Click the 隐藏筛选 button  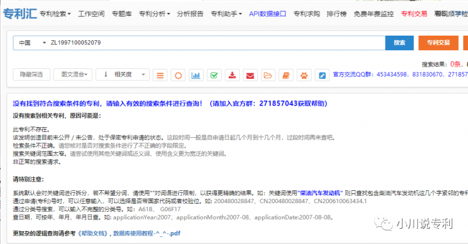[x=32, y=75]
